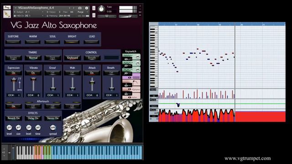
Task: Click Attack CC# value field
Action: (92, 95)
